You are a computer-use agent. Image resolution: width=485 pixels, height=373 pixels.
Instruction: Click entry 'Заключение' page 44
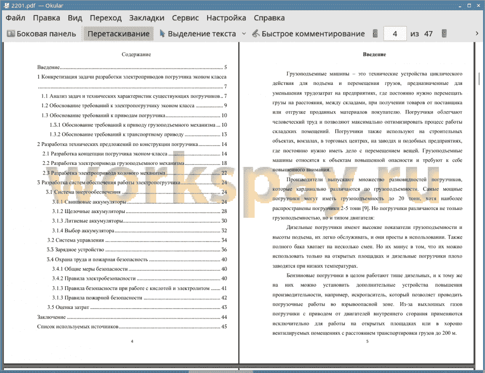pos(132,317)
